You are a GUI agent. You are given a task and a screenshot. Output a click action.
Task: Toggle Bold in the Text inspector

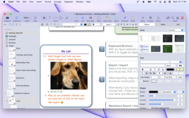click(143, 69)
